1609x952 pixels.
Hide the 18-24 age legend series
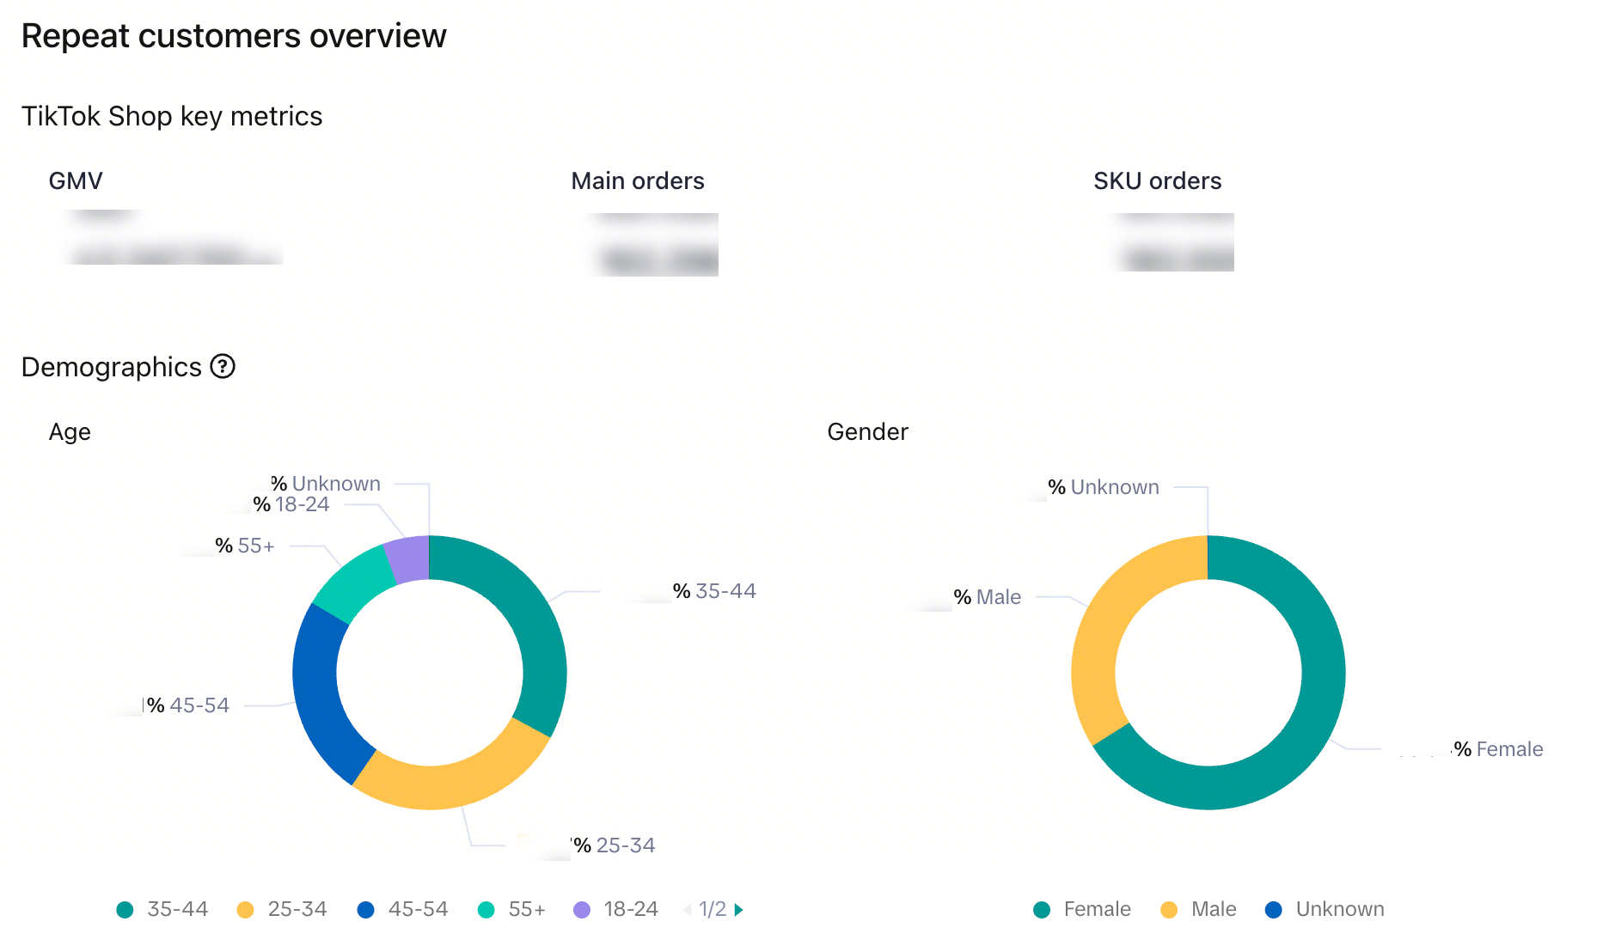pyautogui.click(x=615, y=910)
